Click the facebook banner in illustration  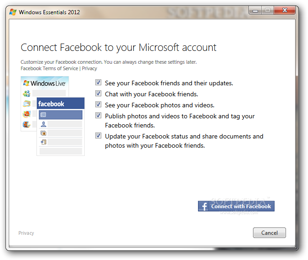(x=60, y=103)
